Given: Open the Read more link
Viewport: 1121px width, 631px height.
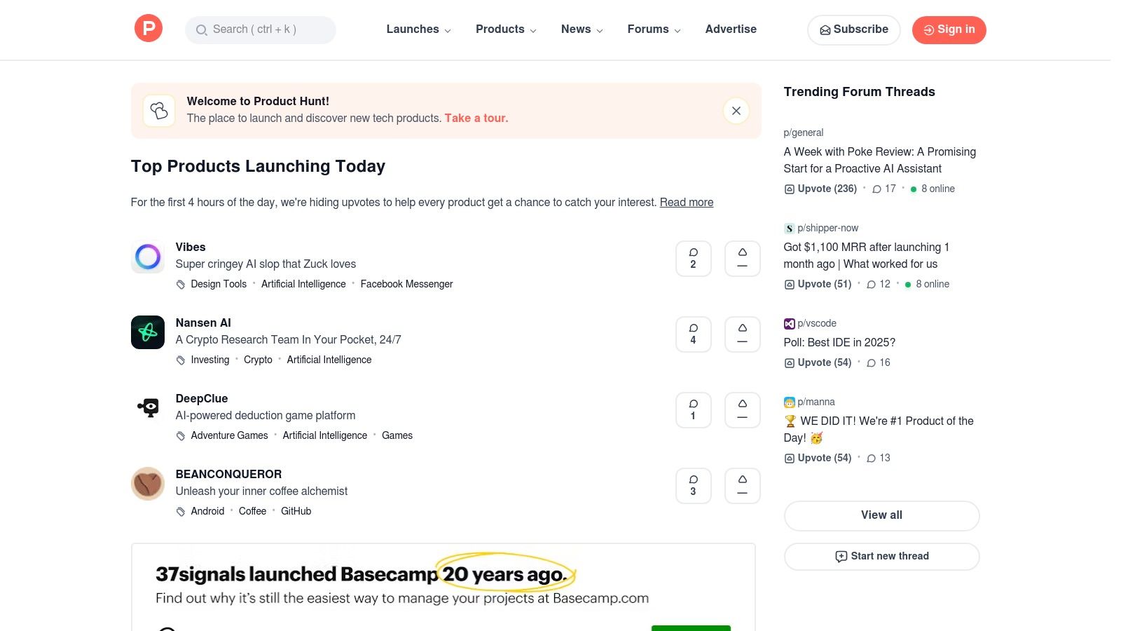Looking at the screenshot, I should tap(687, 202).
